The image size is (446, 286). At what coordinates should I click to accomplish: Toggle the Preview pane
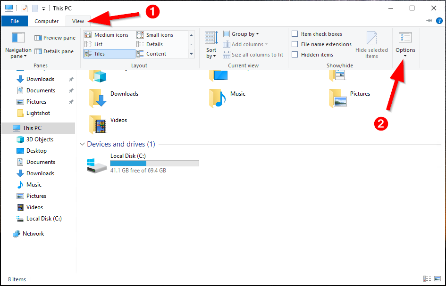click(x=55, y=38)
